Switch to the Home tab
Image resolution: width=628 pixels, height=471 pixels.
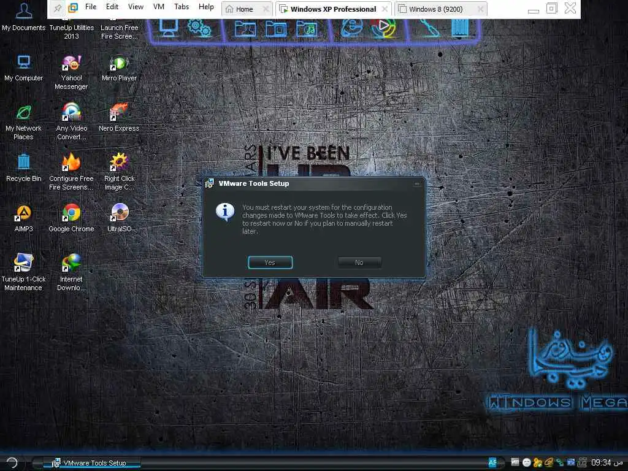[x=245, y=9]
